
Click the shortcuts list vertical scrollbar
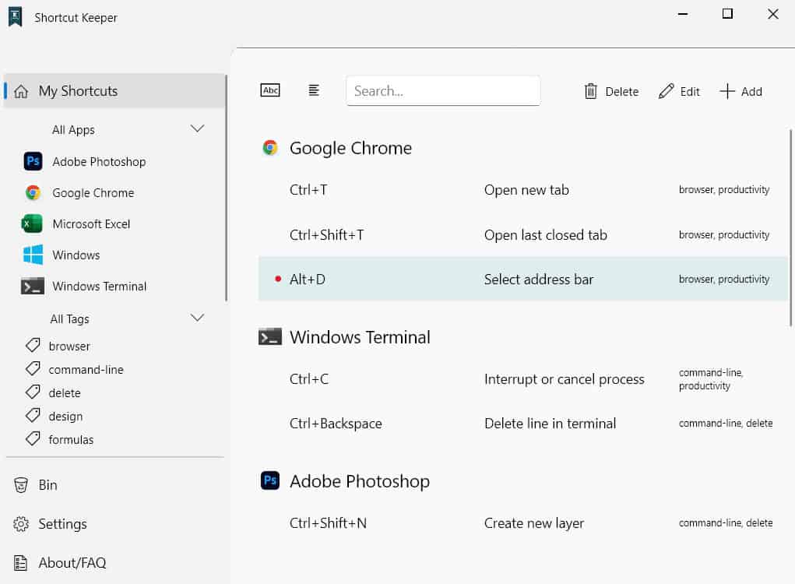point(790,228)
